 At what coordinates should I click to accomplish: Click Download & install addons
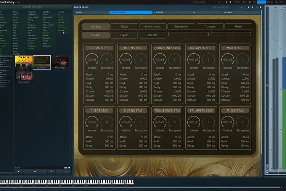32,7
